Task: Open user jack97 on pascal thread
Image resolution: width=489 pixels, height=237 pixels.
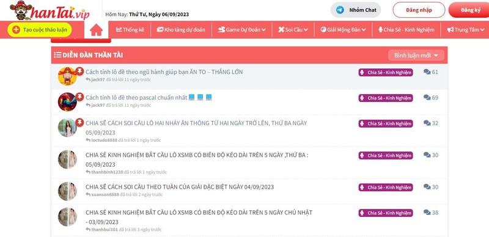Action: [98, 105]
